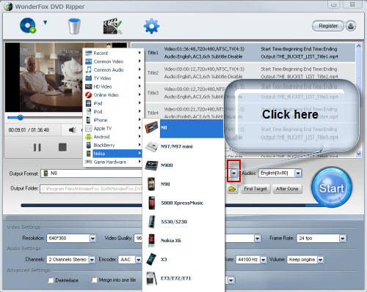The image size is (367, 292).
Task: Open the Encoder AAC dropdown
Action: 139,260
